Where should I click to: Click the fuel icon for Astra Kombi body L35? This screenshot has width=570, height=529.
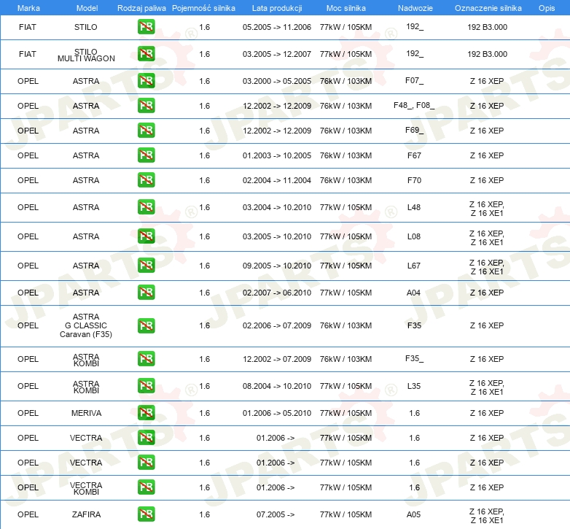pos(146,386)
